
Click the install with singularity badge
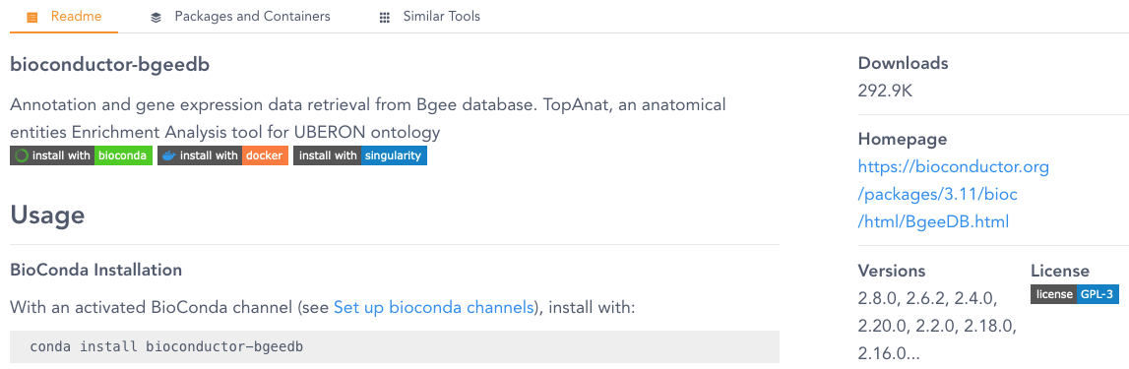coord(360,155)
